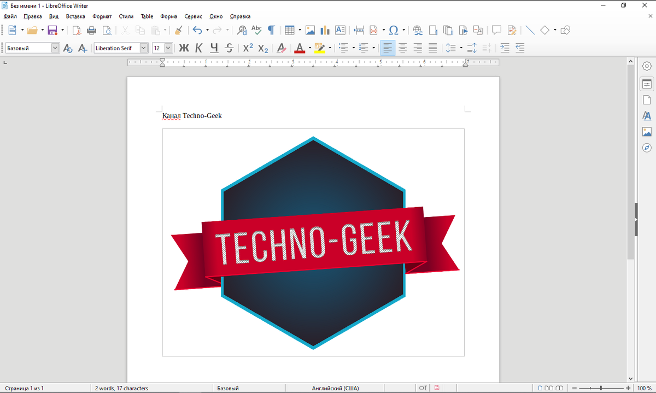This screenshot has height=393, width=656.
Task: Enable italic formatting (К icon)
Action: coord(198,48)
